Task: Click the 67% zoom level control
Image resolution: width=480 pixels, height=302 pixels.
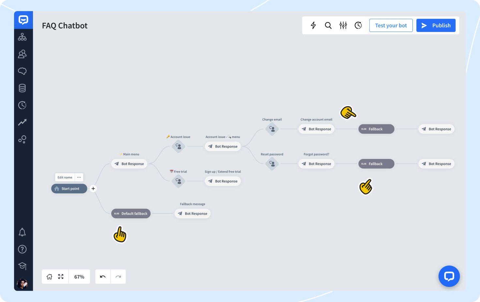Action: point(79,276)
